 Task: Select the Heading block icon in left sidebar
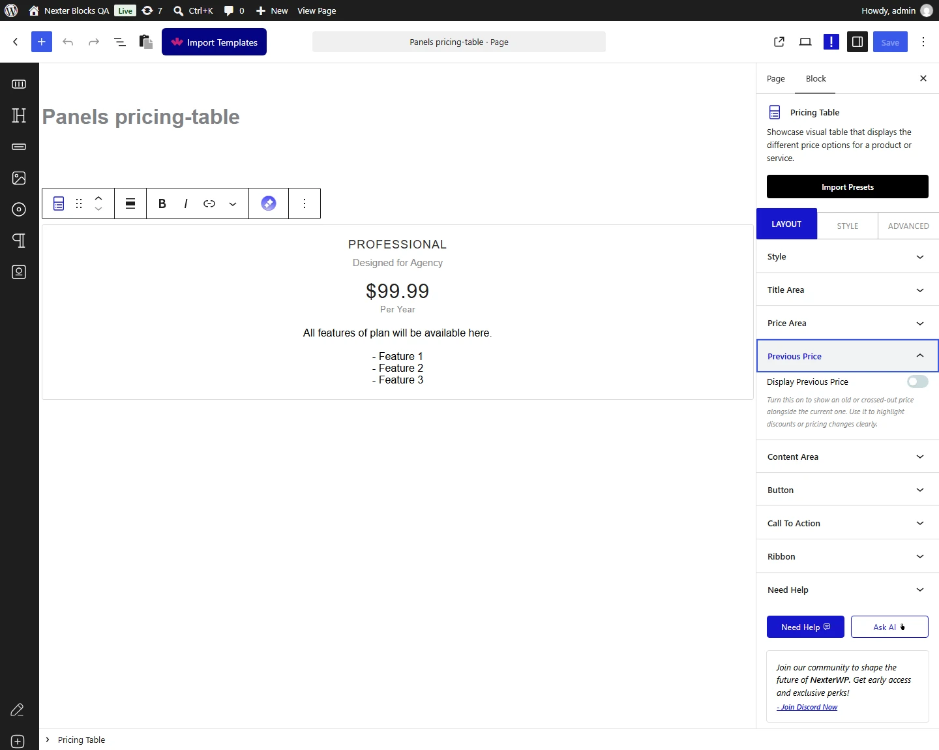19,115
